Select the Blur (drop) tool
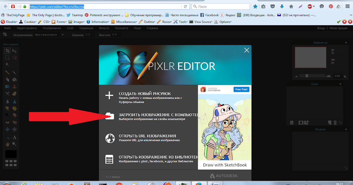Screen dimensions: 353x185 click(8, 102)
